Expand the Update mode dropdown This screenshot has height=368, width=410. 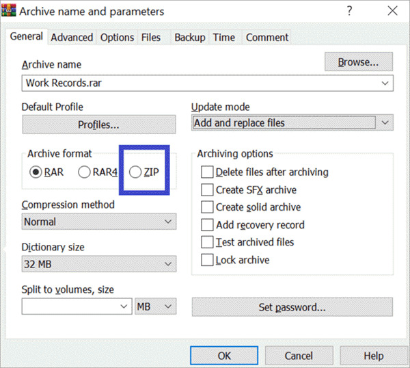point(385,123)
